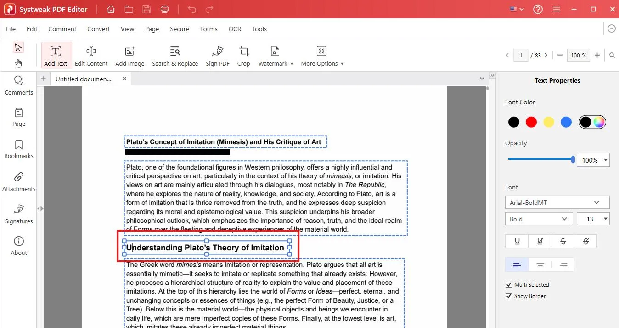Open the font size 13 dropdown
Viewport: 619px width, 328px height.
pyautogui.click(x=593, y=219)
